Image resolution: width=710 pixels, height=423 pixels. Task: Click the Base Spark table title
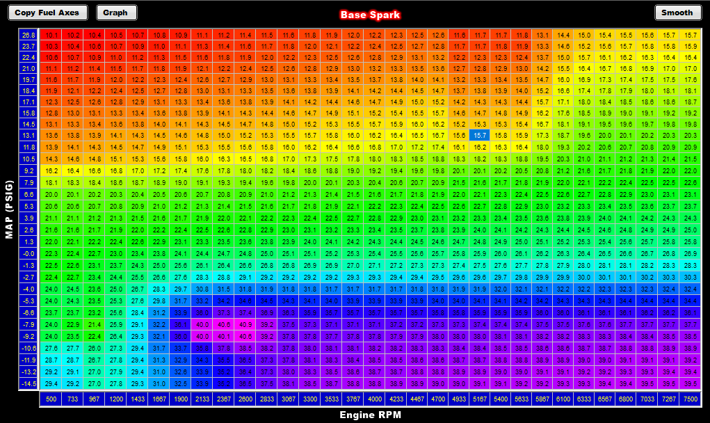[370, 15]
